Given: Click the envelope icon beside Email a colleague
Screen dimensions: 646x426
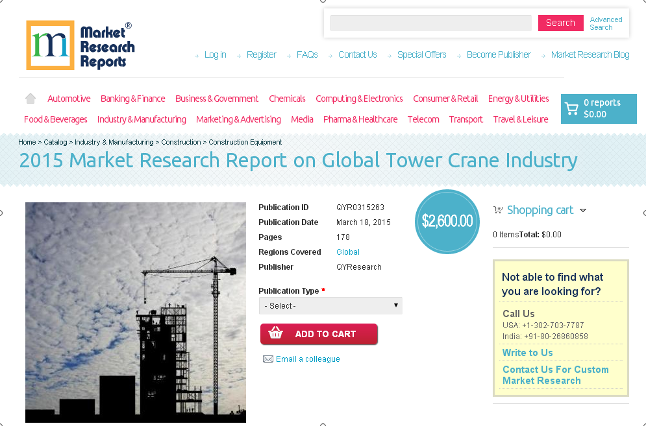Looking at the screenshot, I should (268, 359).
